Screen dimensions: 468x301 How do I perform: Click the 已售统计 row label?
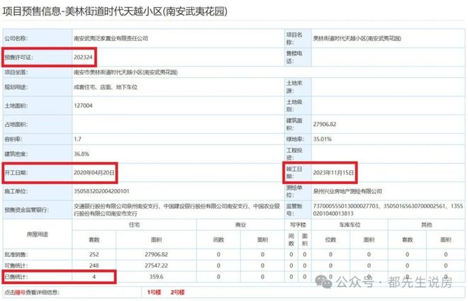[16, 277]
